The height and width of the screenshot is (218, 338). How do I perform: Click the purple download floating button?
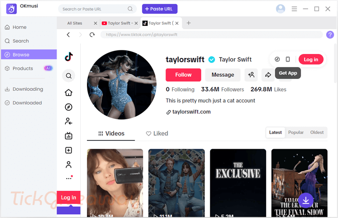click(x=306, y=200)
